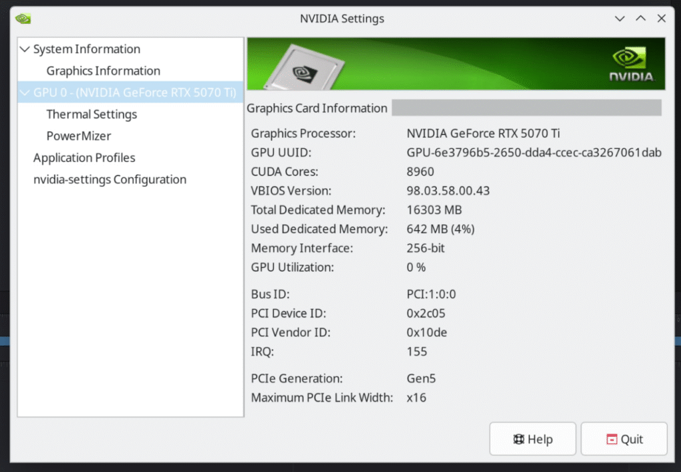The height and width of the screenshot is (472, 681).
Task: Click GPU Utilization value 0 %
Action: pyautogui.click(x=416, y=267)
